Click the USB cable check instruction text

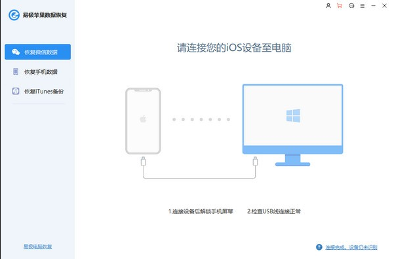point(274,211)
